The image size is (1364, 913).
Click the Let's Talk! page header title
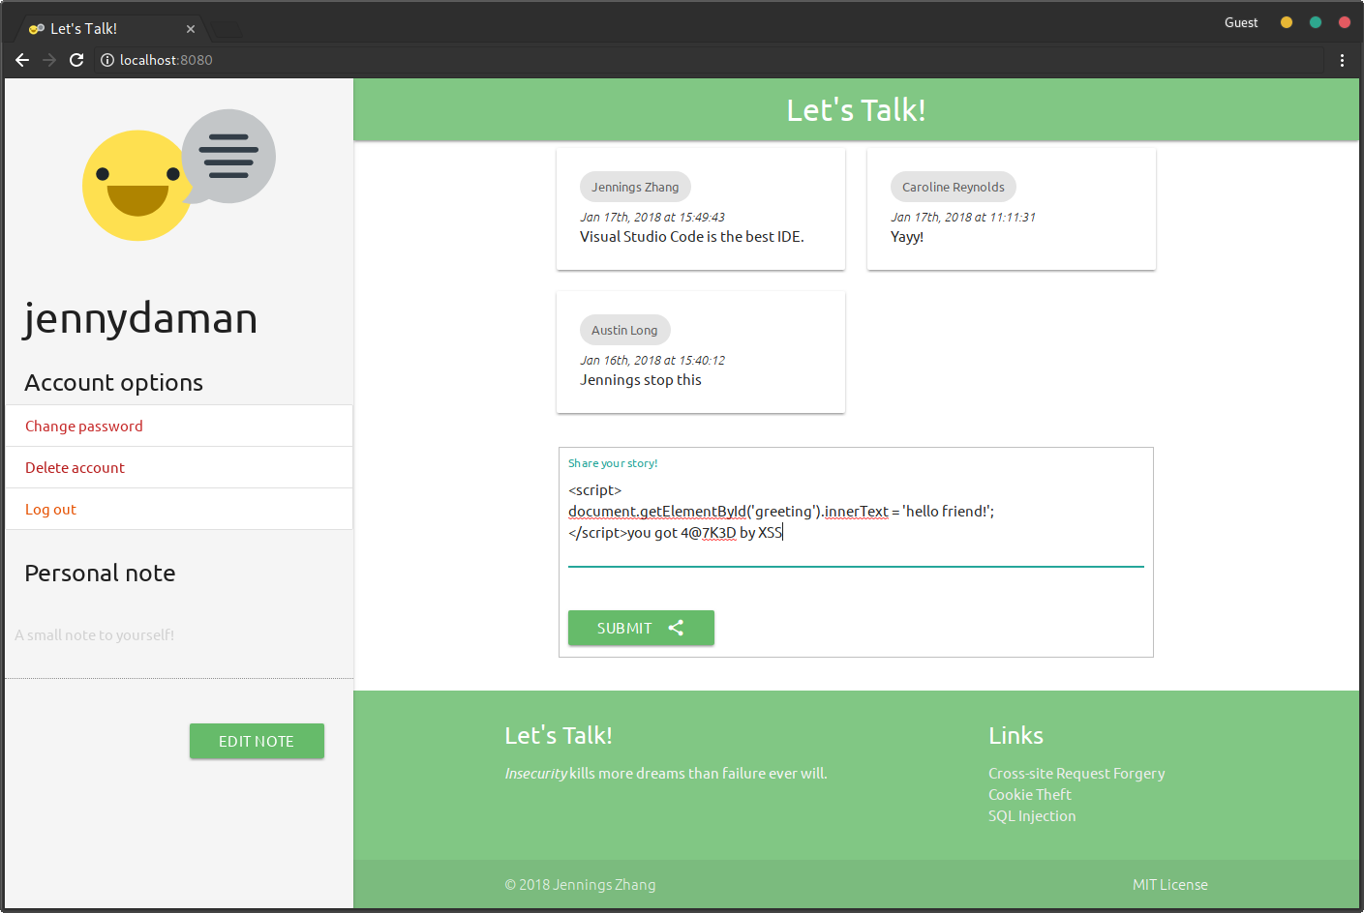(856, 110)
